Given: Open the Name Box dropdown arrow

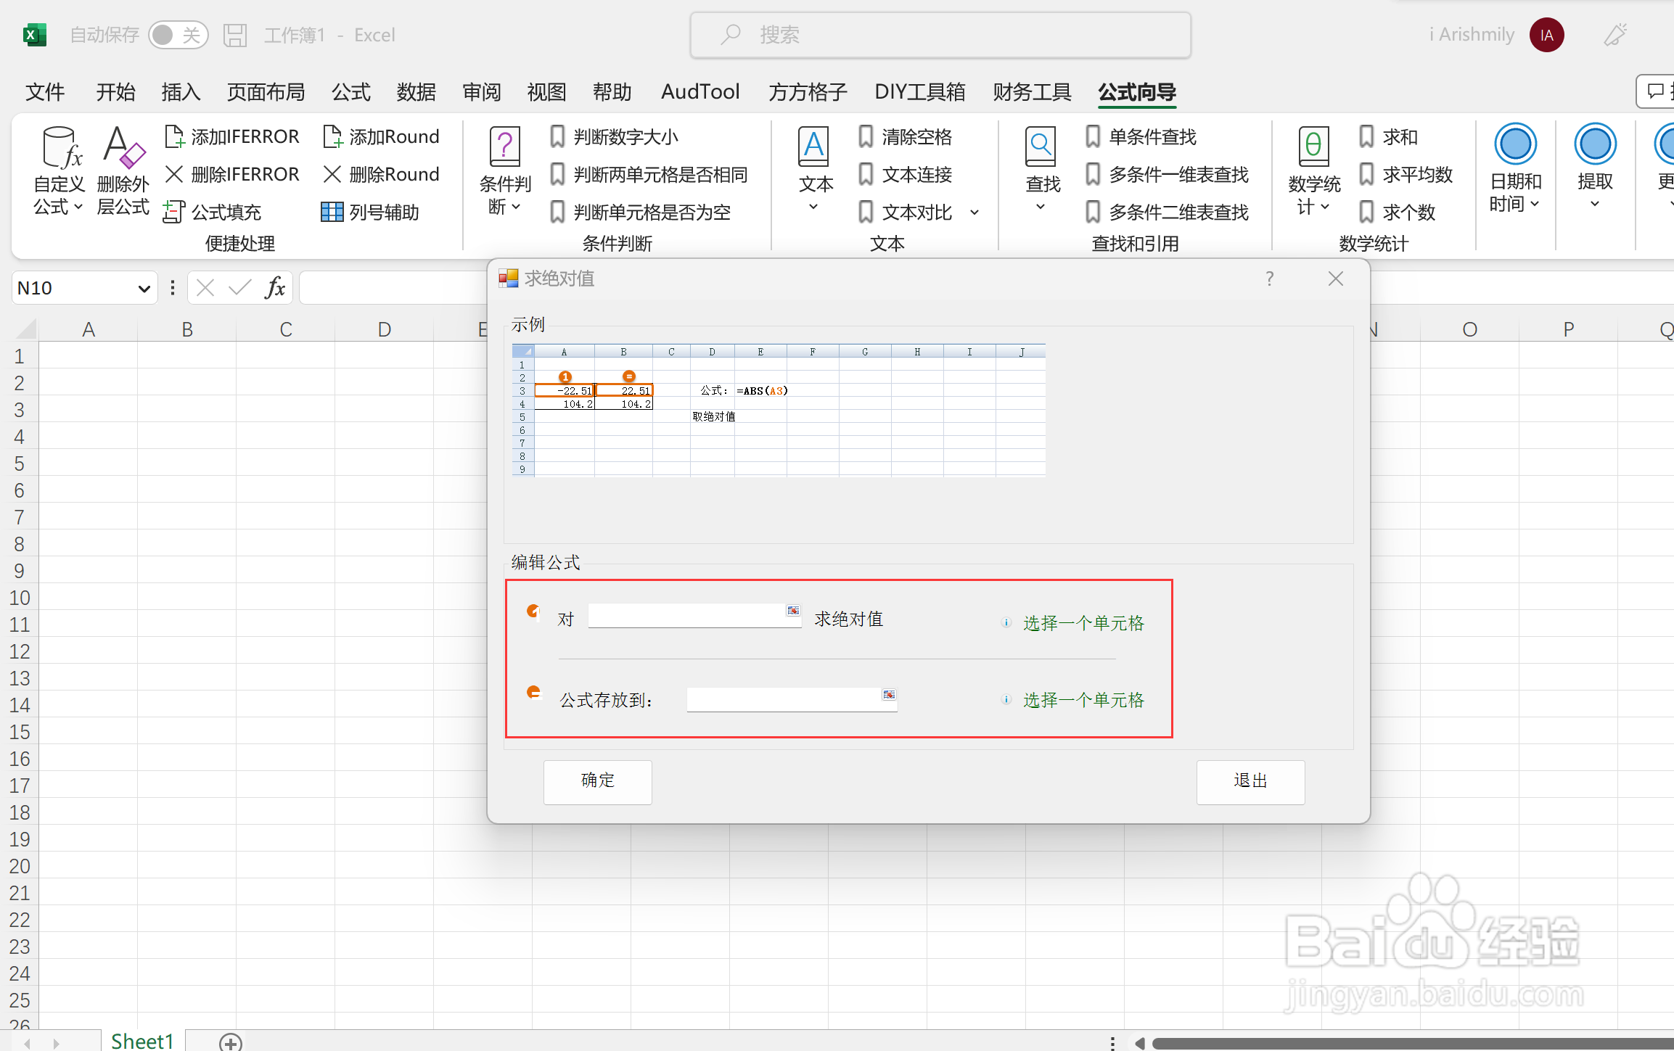Looking at the screenshot, I should [144, 289].
